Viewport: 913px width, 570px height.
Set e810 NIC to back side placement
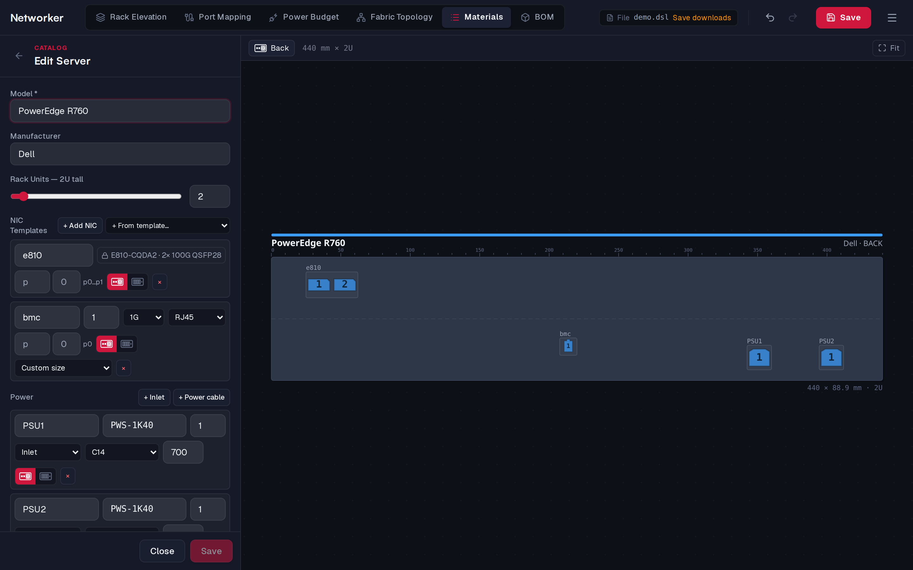117,282
